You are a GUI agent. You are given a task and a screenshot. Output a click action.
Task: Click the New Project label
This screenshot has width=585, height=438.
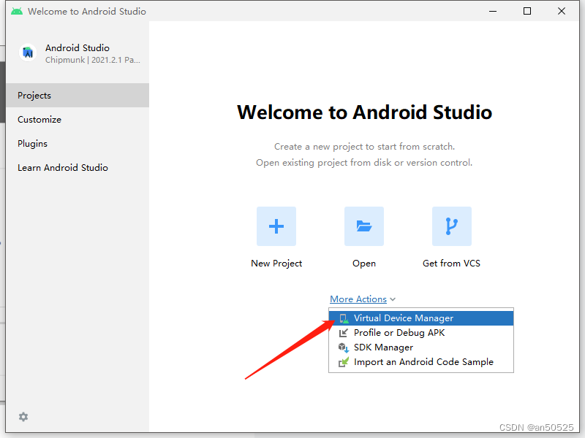(x=276, y=264)
